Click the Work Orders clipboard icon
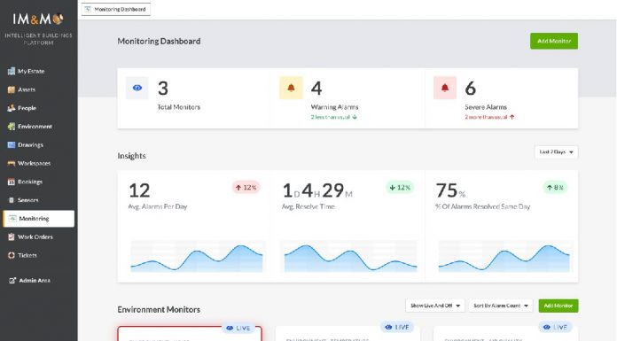617x341 pixels. tap(12, 236)
